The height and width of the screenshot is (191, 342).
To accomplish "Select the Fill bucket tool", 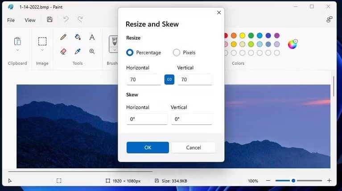I will [x=78, y=37].
